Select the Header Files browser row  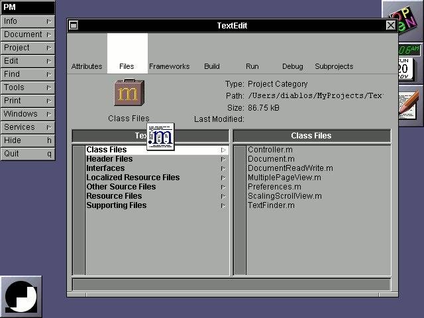coord(157,159)
